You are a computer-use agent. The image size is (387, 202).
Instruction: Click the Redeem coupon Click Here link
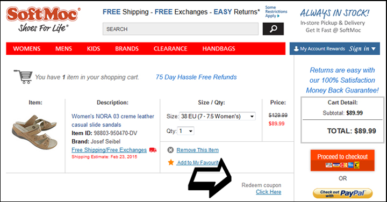click(269, 192)
